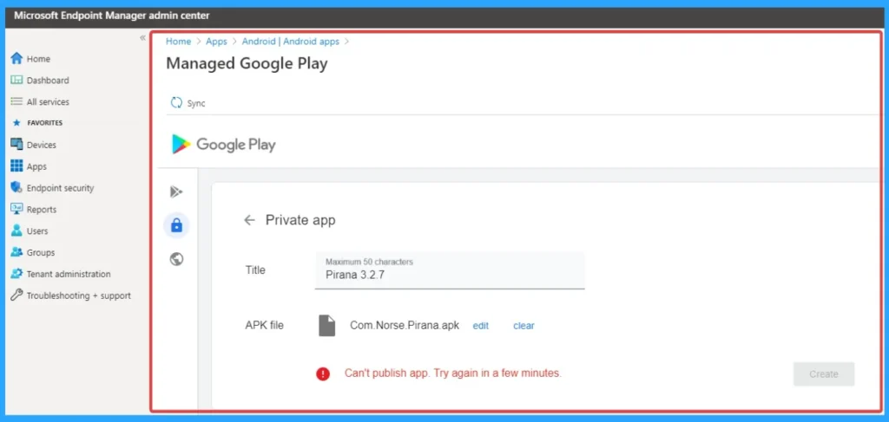
Task: Click the Title input field
Action: (x=450, y=270)
